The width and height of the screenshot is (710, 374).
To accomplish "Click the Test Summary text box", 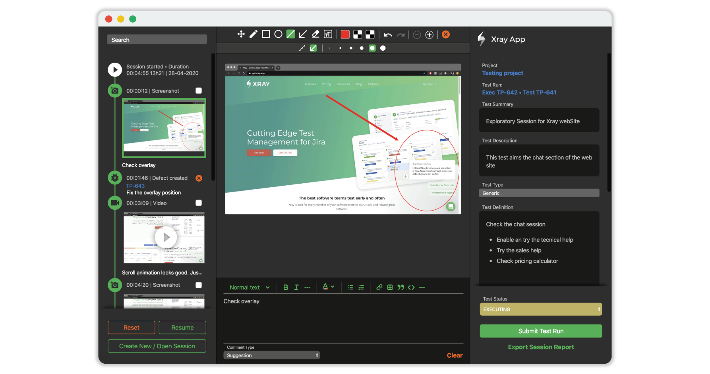I will [x=539, y=121].
